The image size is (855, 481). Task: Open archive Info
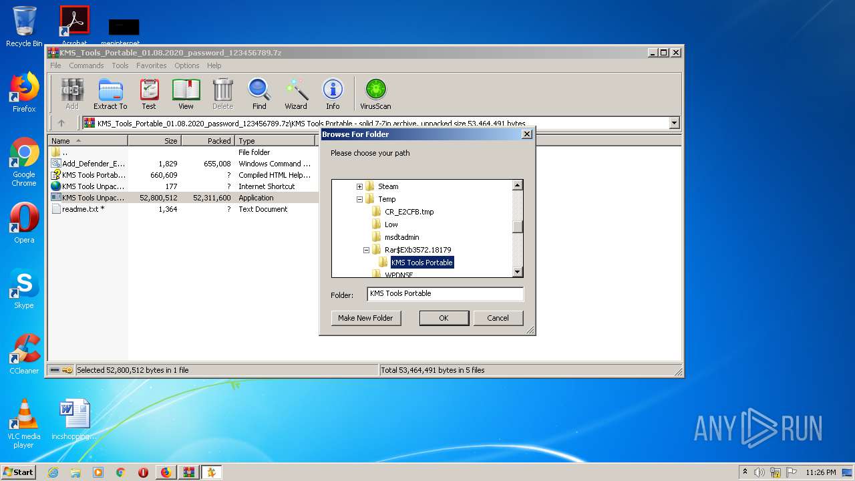click(333, 94)
